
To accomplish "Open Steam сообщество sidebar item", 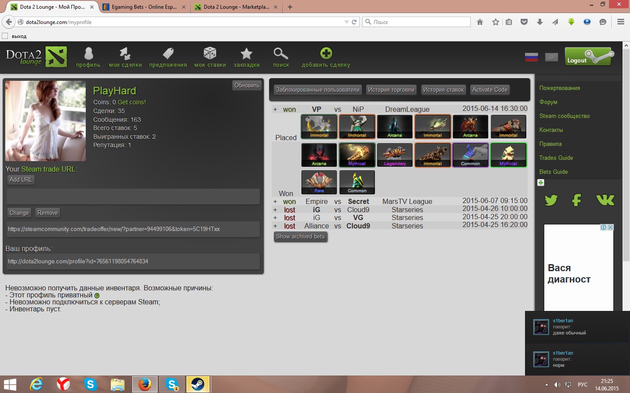I will 564,116.
